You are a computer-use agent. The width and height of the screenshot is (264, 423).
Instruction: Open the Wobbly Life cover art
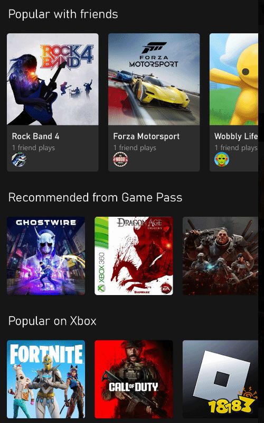pos(234,79)
